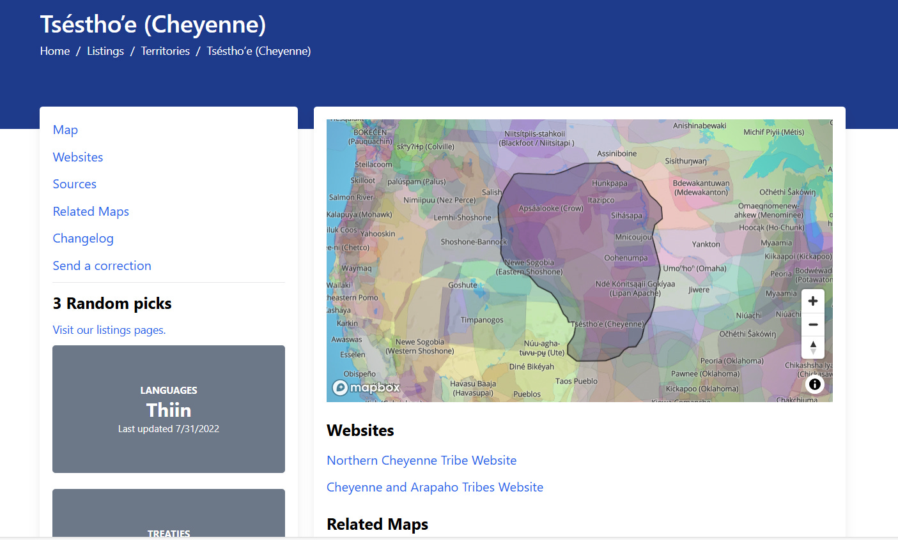The width and height of the screenshot is (898, 540).
Task: Jump to Websites section in sidebar
Action: click(78, 157)
